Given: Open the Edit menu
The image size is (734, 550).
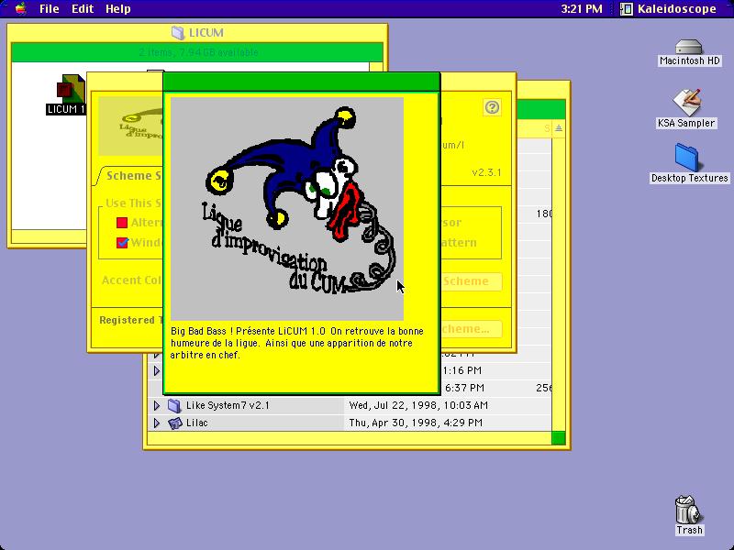Looking at the screenshot, I should point(83,9).
